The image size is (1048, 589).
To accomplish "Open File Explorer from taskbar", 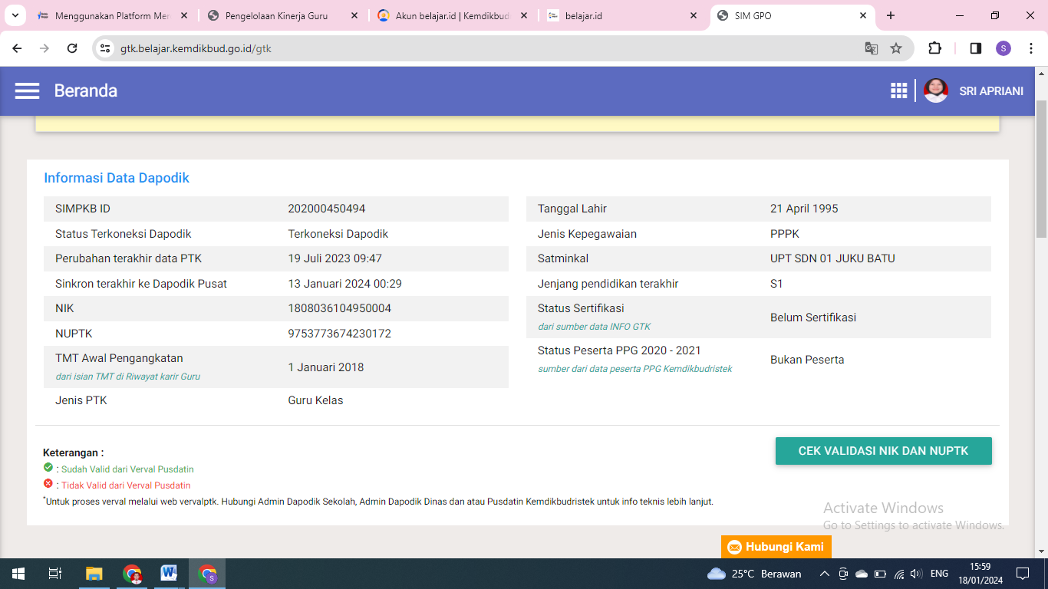I will (x=94, y=573).
